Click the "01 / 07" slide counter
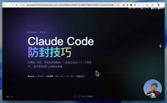 tap(10, 97)
